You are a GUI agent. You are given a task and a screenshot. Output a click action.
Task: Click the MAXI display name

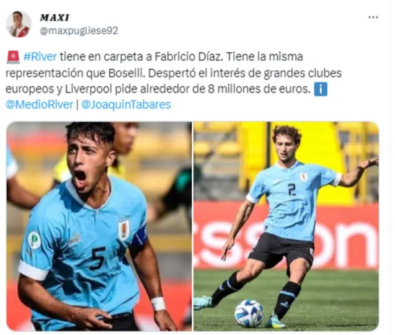[55, 17]
